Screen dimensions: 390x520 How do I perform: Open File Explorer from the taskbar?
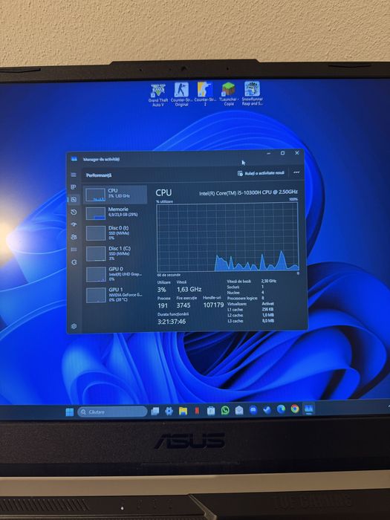(183, 412)
